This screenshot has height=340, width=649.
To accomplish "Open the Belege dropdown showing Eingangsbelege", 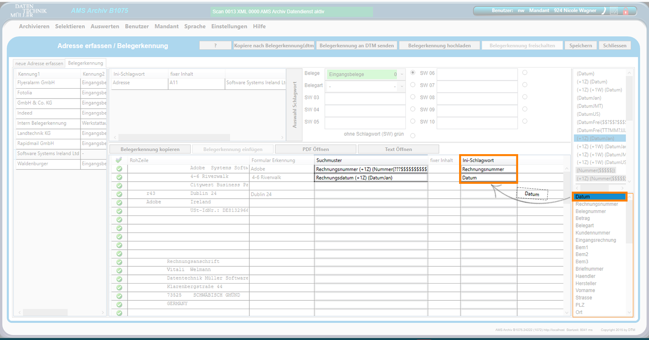I will (x=402, y=75).
